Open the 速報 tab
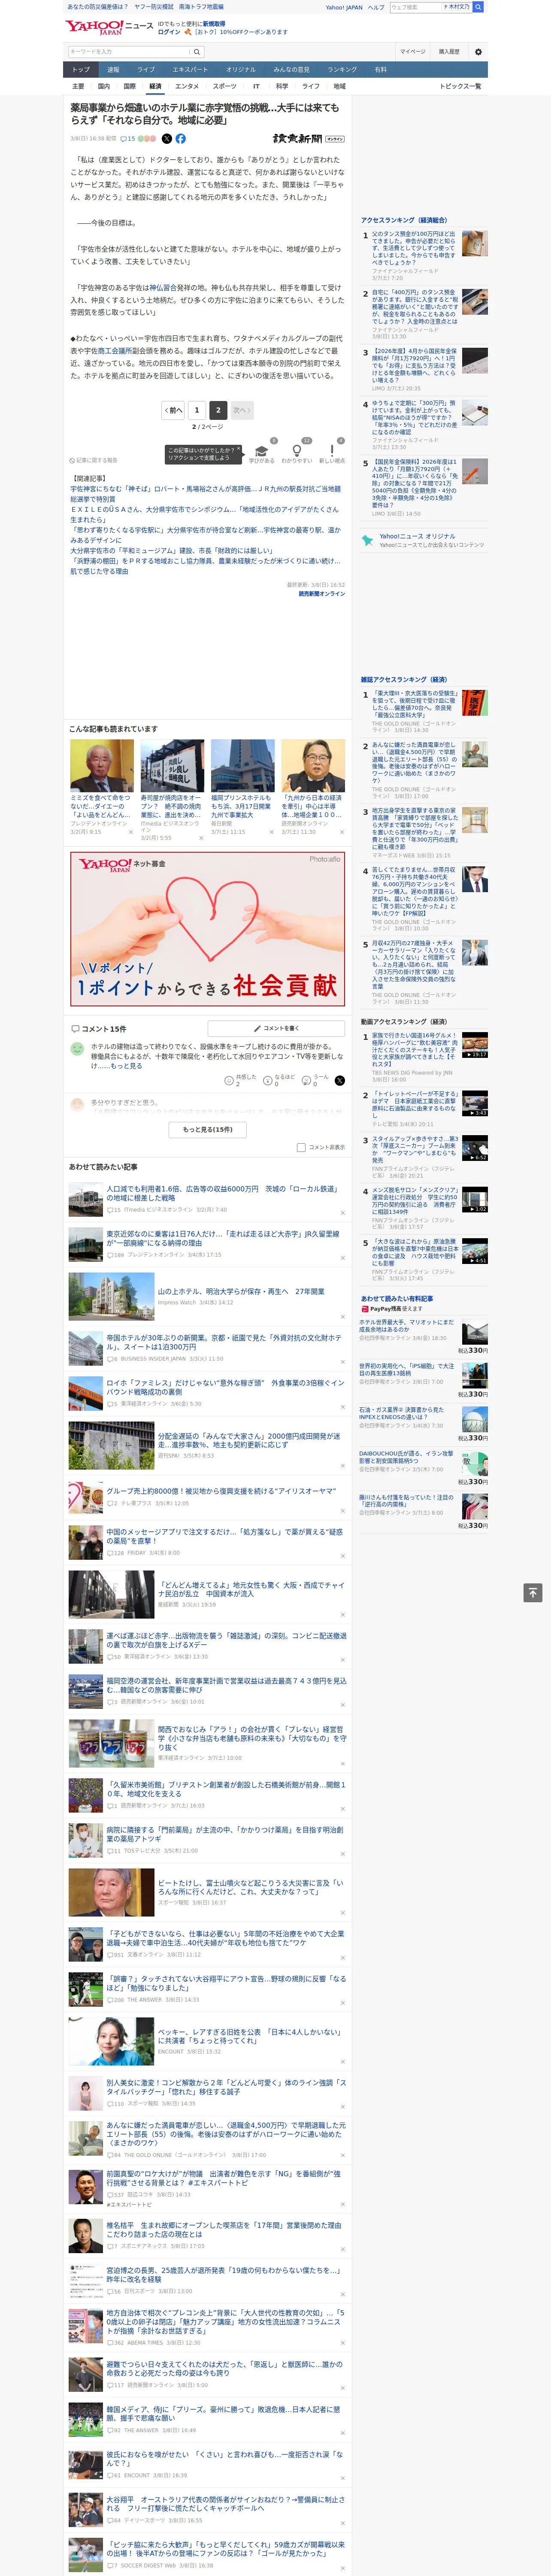The height and width of the screenshot is (2576, 551). [x=113, y=70]
